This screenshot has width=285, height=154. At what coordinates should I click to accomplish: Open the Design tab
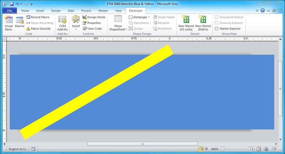coord(56,11)
